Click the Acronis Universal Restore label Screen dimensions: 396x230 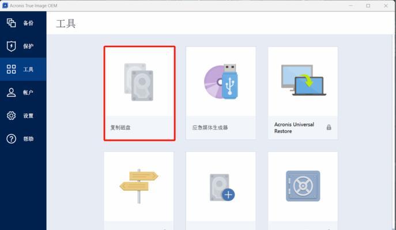coord(294,128)
